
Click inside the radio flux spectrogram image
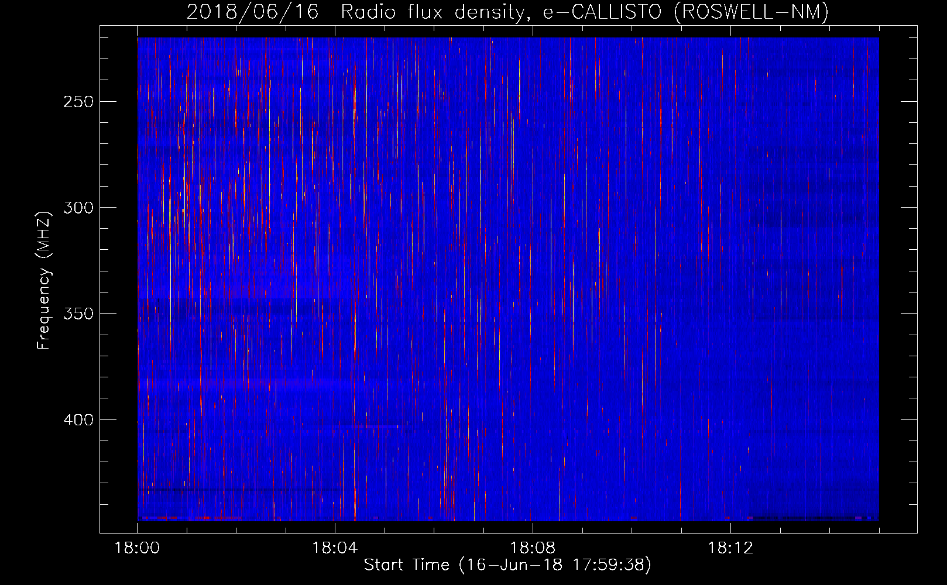pos(508,279)
